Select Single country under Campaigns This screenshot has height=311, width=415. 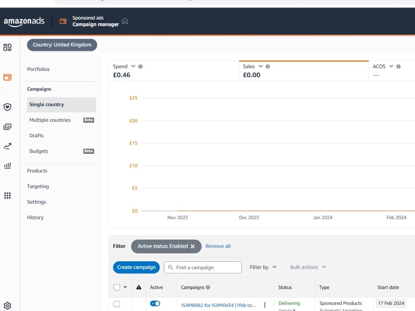coord(61,104)
